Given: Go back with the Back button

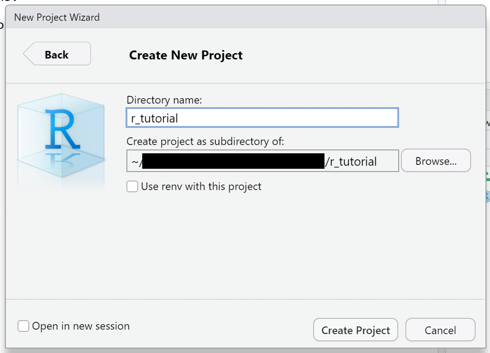Looking at the screenshot, I should click(57, 54).
